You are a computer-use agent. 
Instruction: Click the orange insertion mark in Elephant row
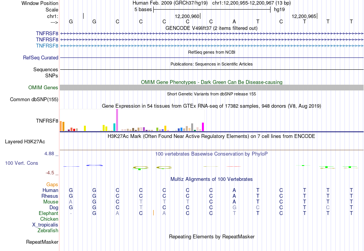click(153, 213)
